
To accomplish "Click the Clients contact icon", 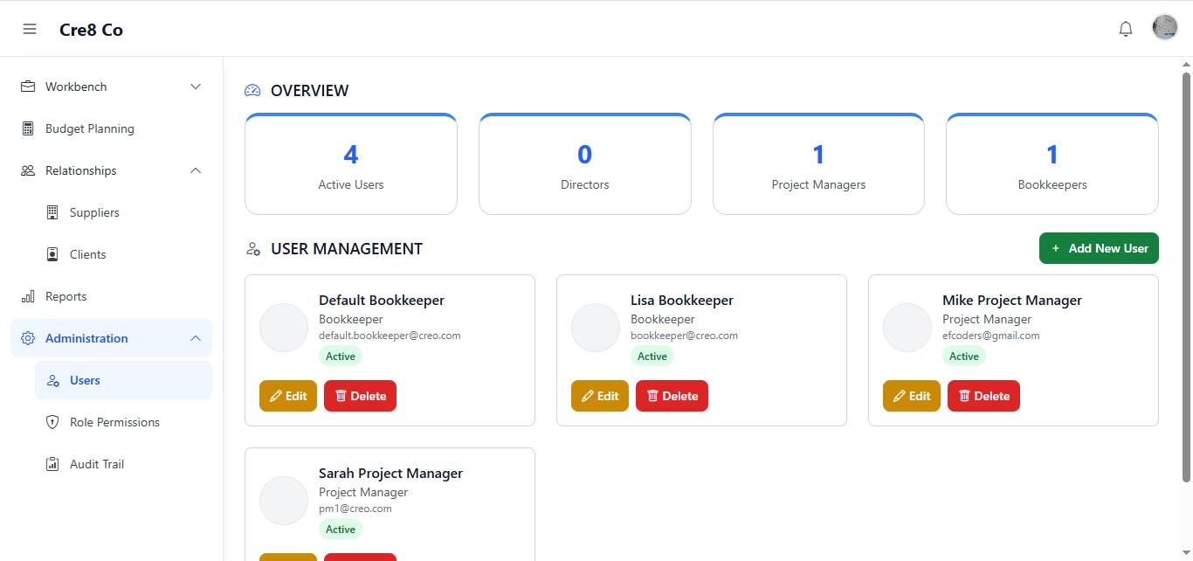I will [52, 254].
